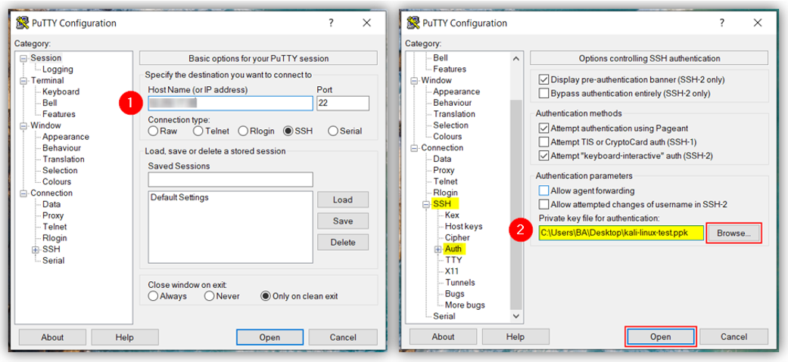Enable Allow agent forwarding checkbox
This screenshot has width=788, height=362.
click(544, 190)
